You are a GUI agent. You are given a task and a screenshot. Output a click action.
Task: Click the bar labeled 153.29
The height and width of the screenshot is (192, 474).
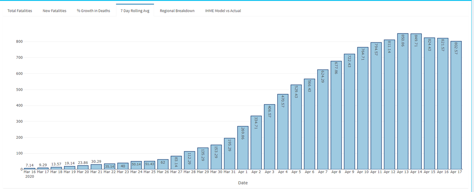tap(216, 157)
